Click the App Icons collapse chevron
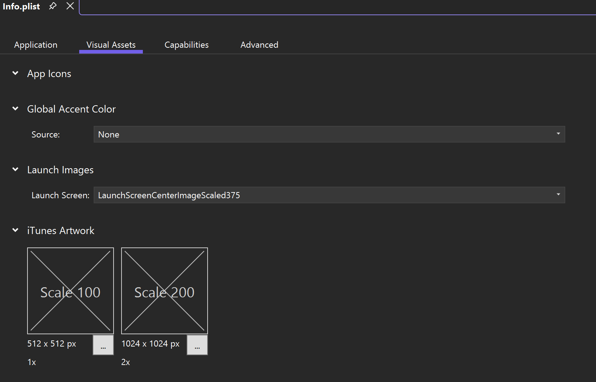 click(x=15, y=73)
